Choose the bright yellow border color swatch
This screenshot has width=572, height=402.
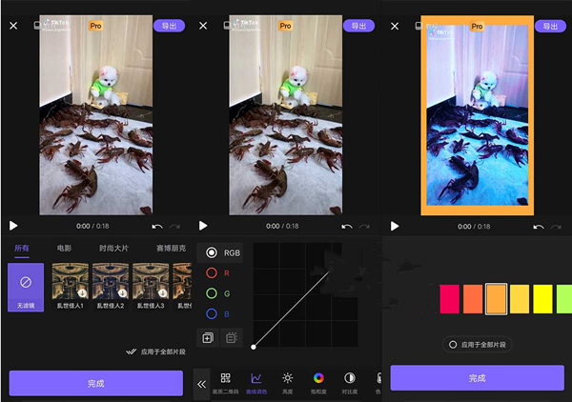pyautogui.click(x=542, y=298)
